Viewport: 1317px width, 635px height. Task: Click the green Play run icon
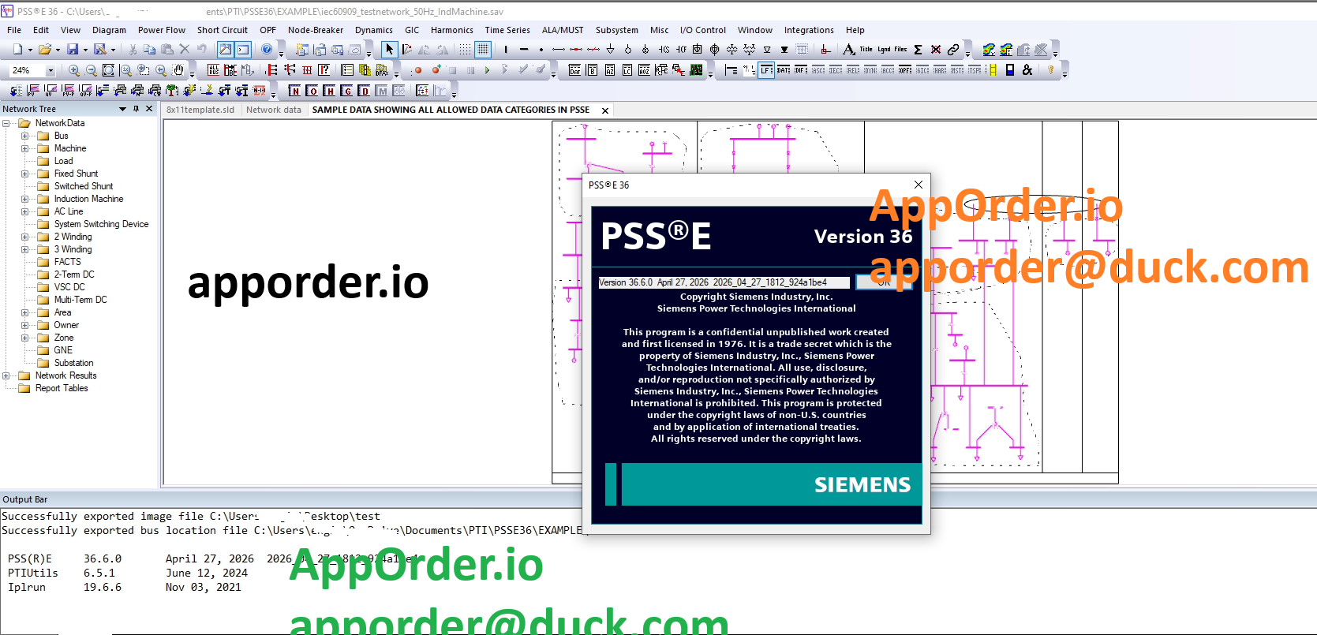coord(488,70)
